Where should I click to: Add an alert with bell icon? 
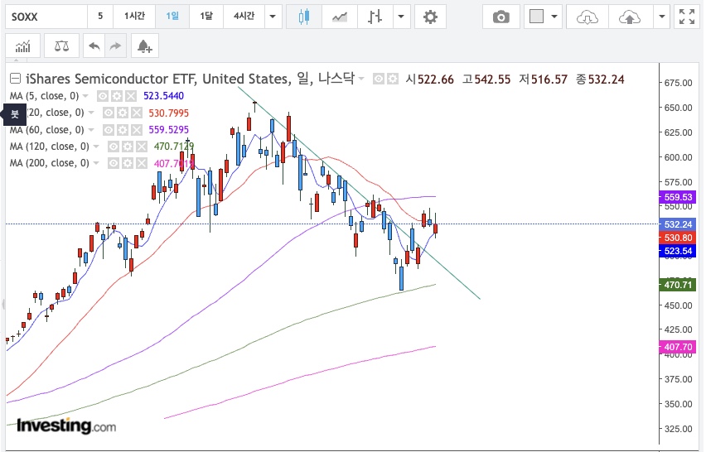pyautogui.click(x=144, y=46)
